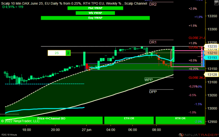This screenshot has height=137, width=219.
Task: Click the CLOSE 21 J label
Action: (x=197, y=38)
